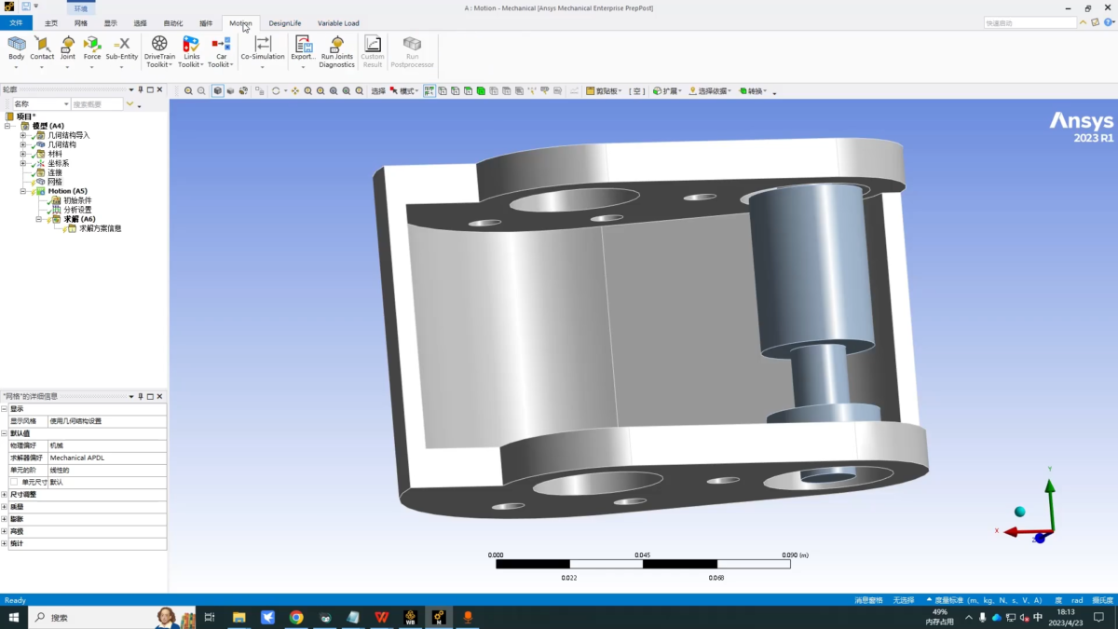Click the 使用几何结构设置 value cell
This screenshot has height=629, width=1118.
(107, 421)
